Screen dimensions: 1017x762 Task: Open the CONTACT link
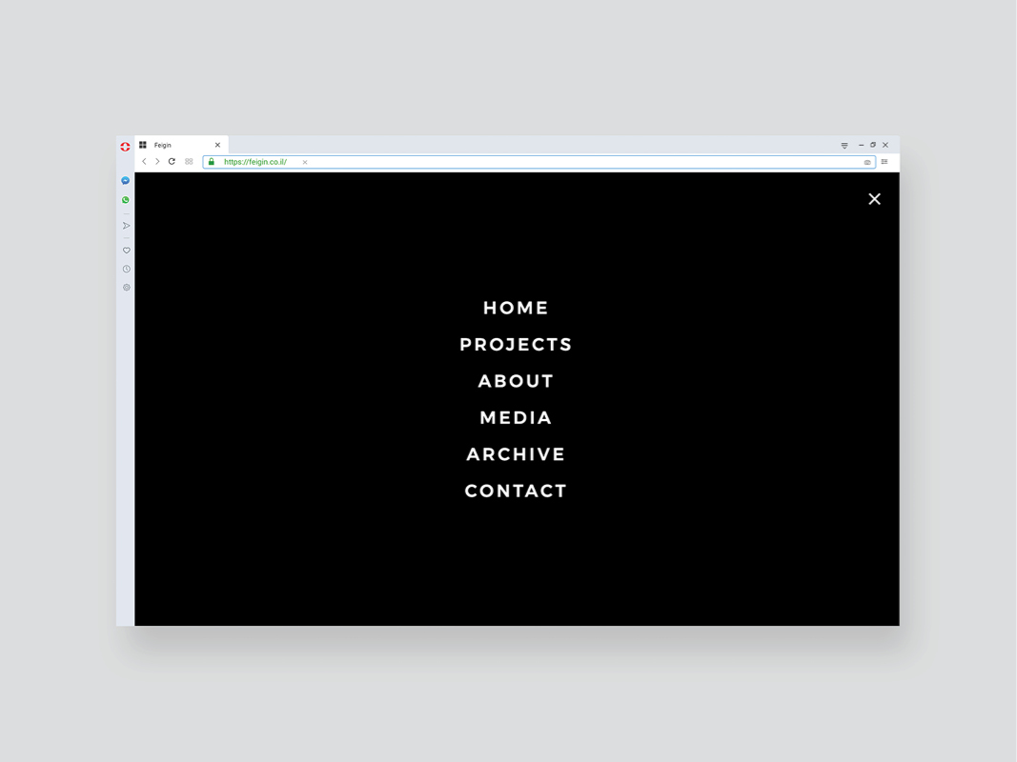coord(516,491)
